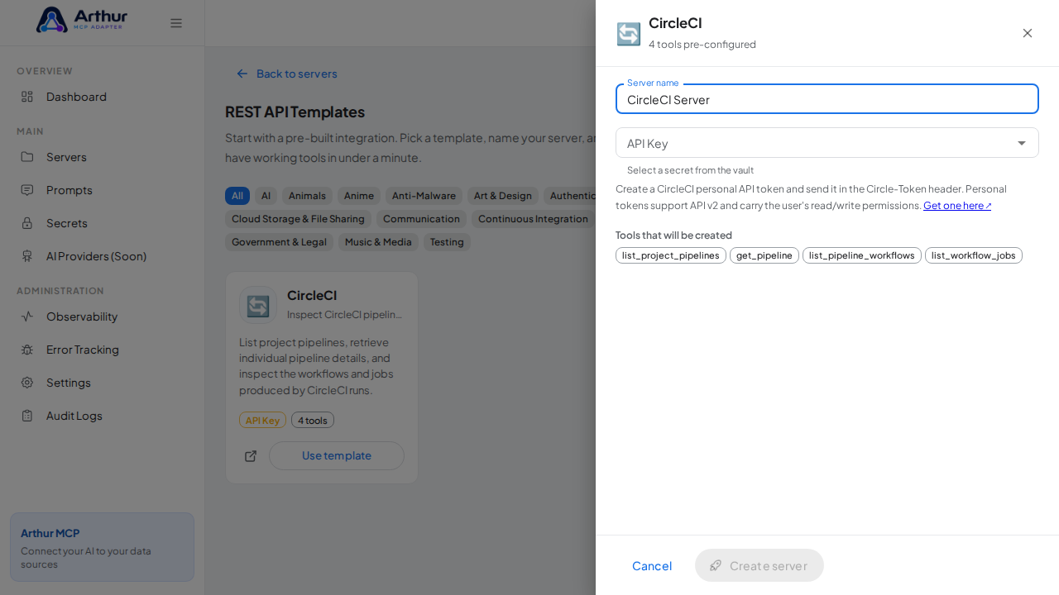Click the CircleCI card logo icon
Screen dimensions: 1059x595
click(x=258, y=305)
